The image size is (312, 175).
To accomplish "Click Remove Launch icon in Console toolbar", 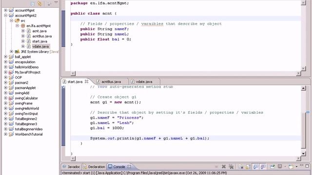I will coord(224,167).
